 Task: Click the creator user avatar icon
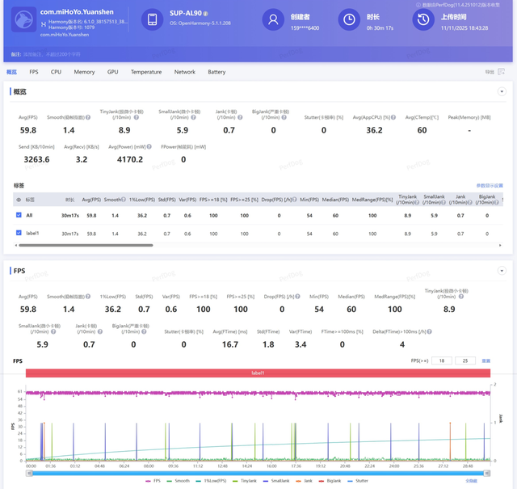coord(275,19)
